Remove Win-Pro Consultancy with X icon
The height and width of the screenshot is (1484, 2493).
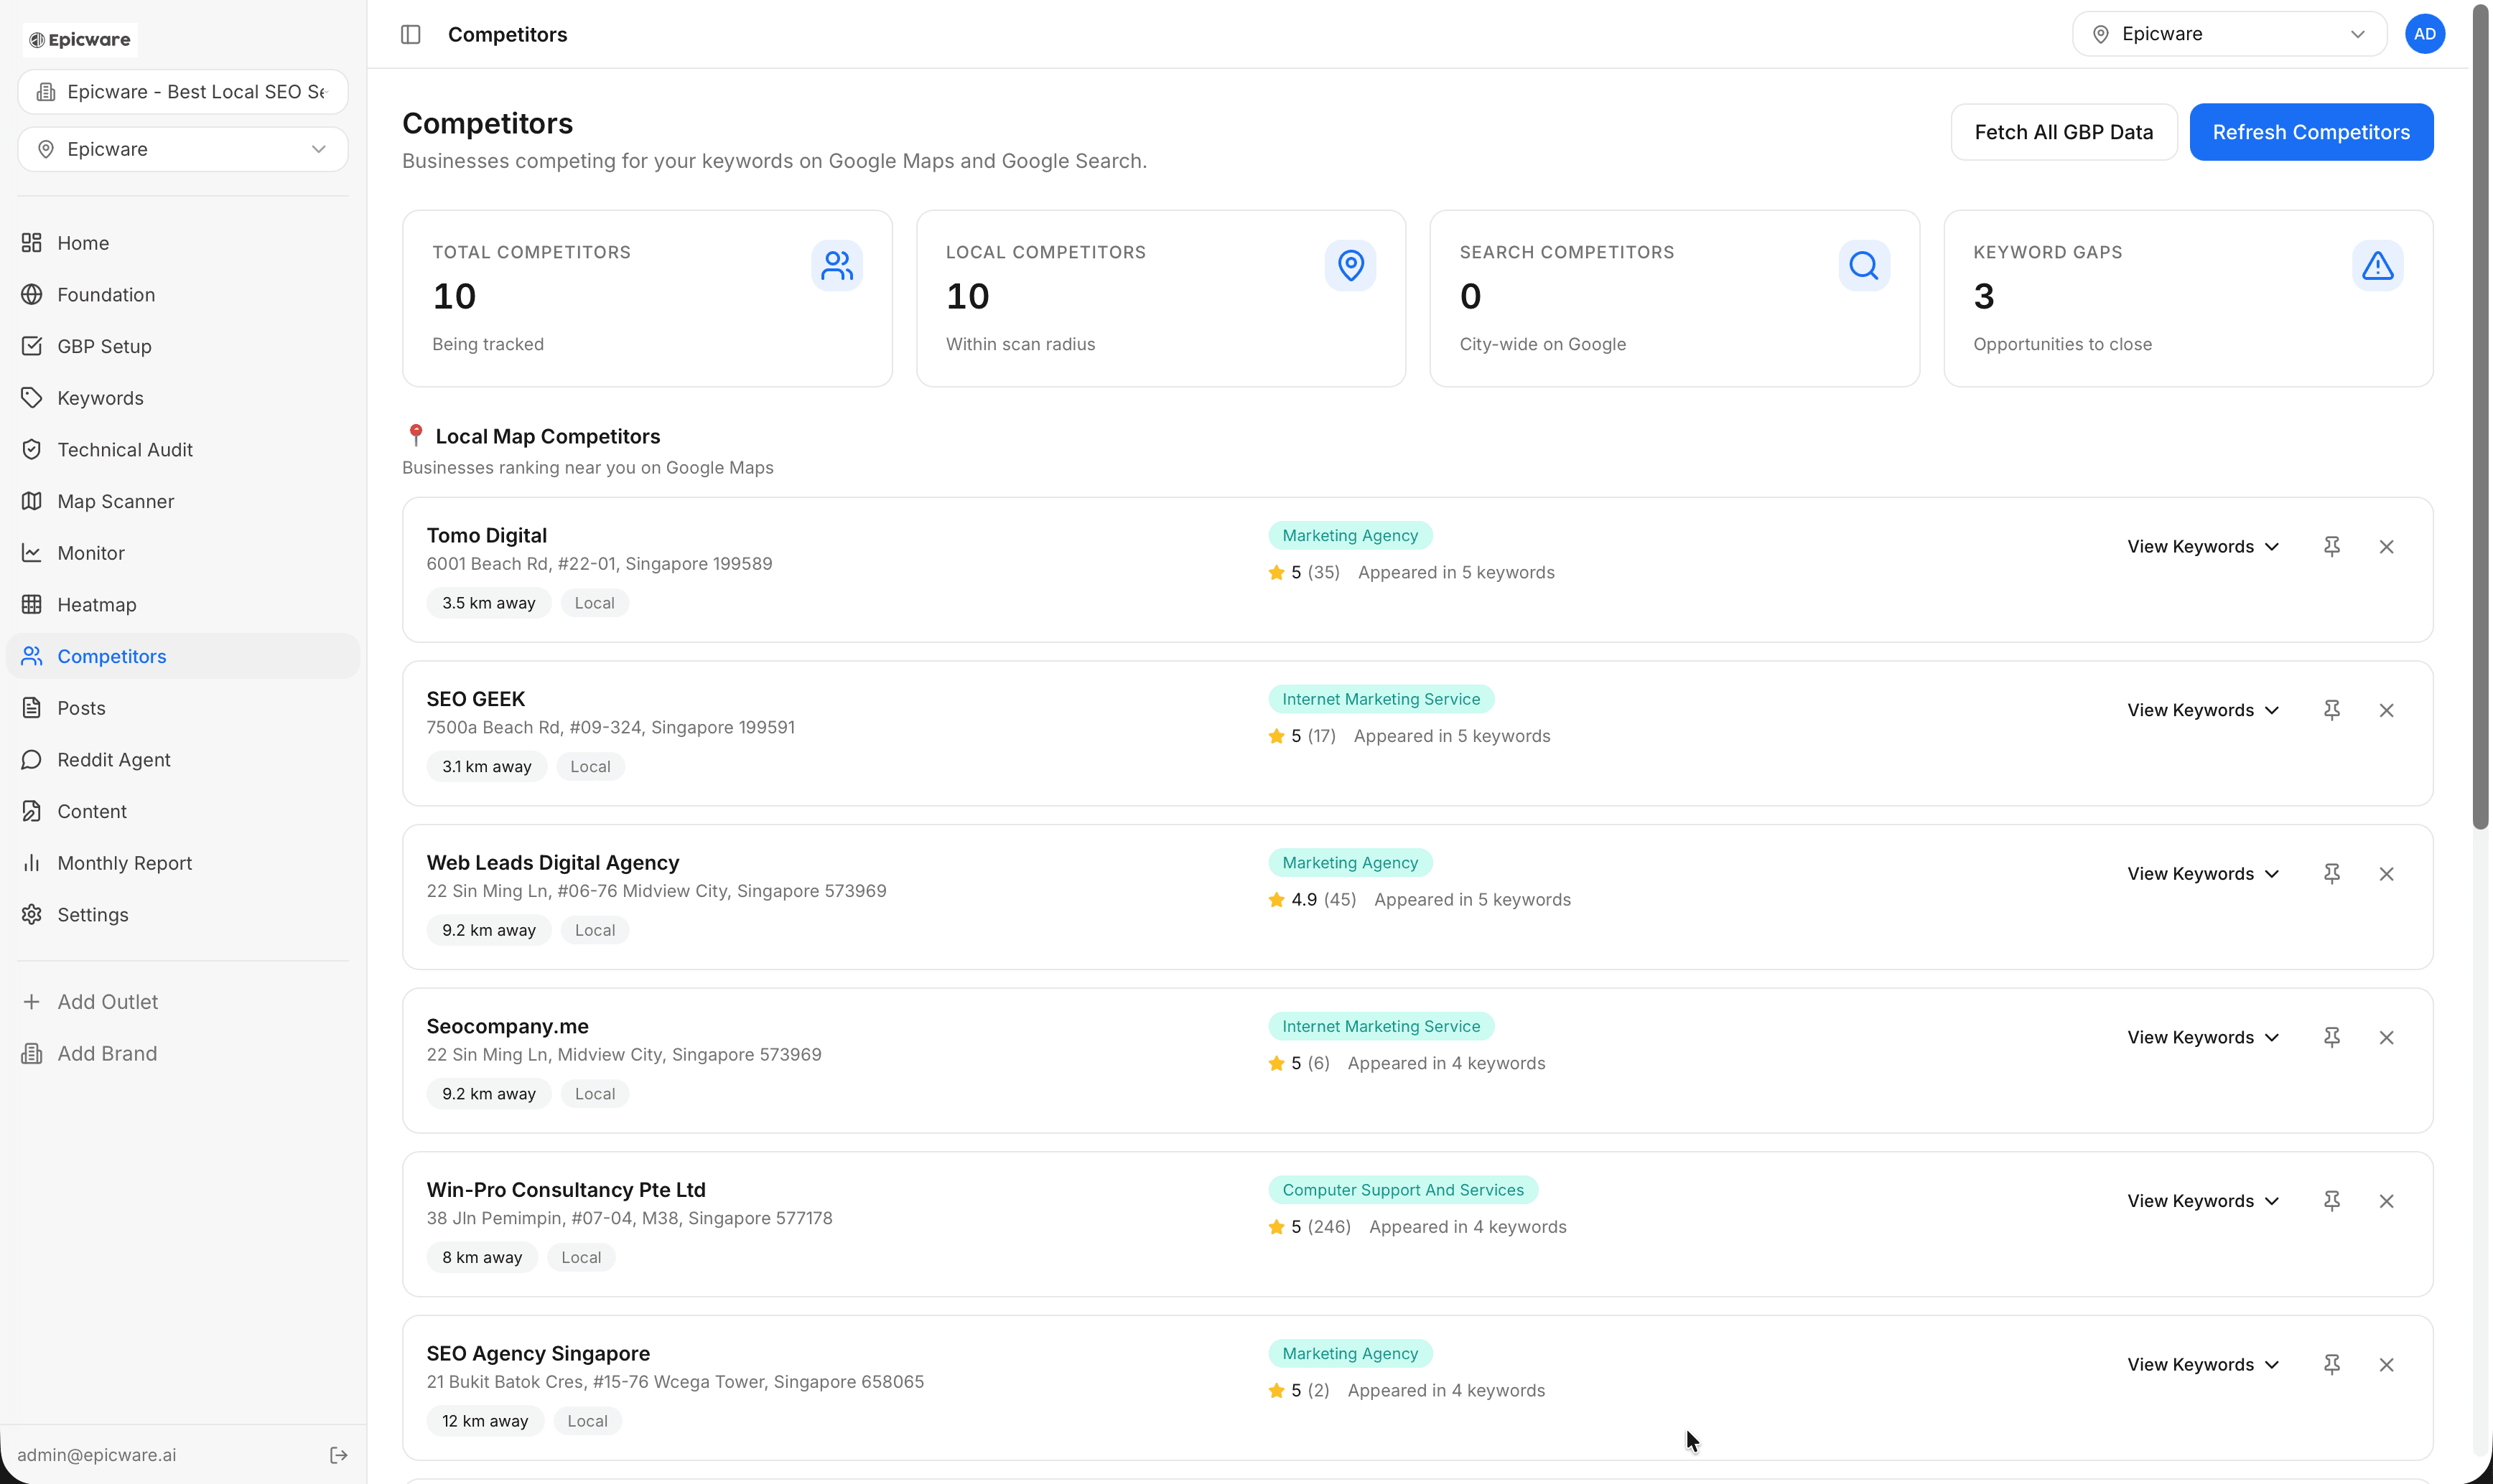[2386, 1201]
